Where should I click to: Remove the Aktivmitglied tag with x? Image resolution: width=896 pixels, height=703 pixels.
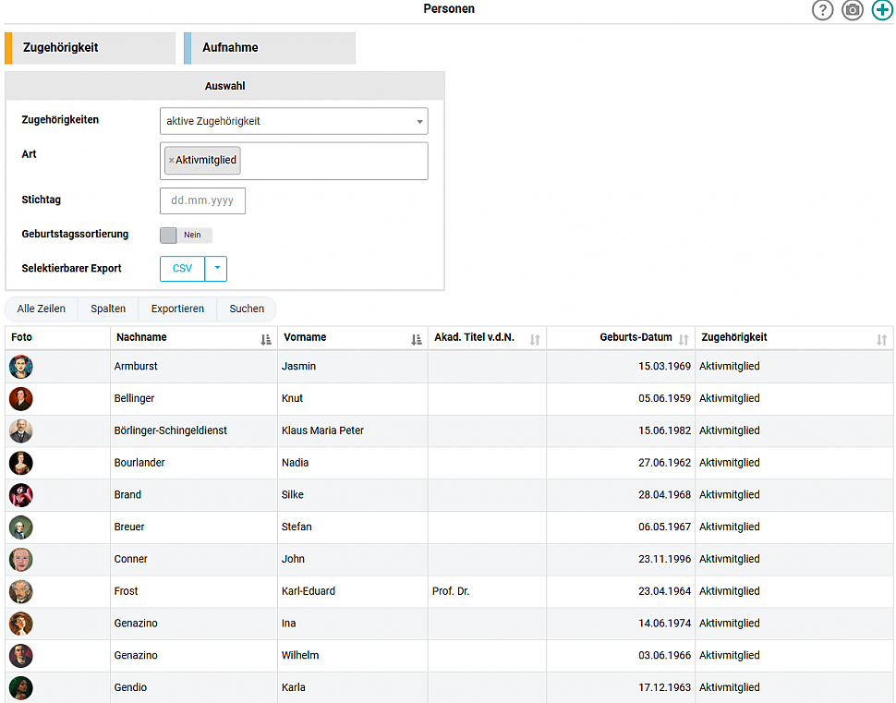171,161
